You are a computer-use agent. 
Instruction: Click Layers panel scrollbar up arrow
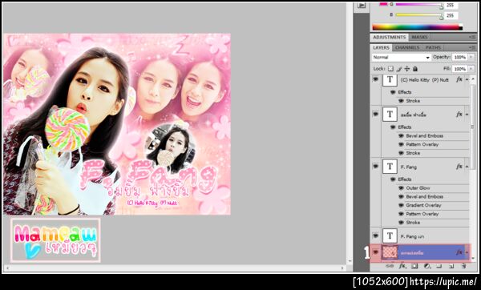point(473,79)
